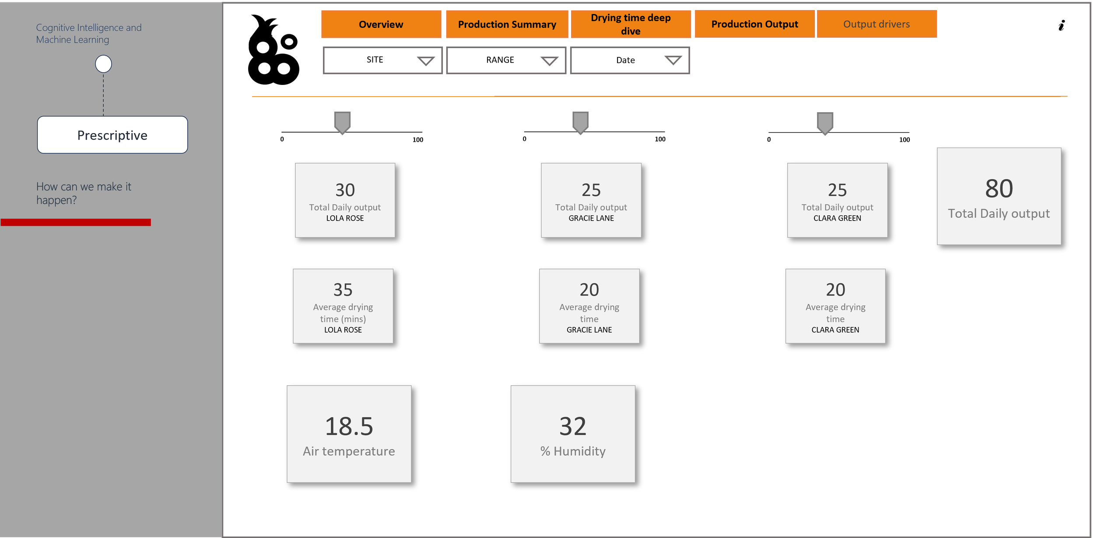Expand the RANGE filter dropdown

click(505, 60)
